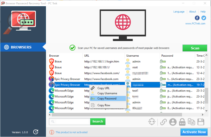211x137 pixels.
Task: Click the vertical scrollbar down arrow
Action: click(206, 111)
